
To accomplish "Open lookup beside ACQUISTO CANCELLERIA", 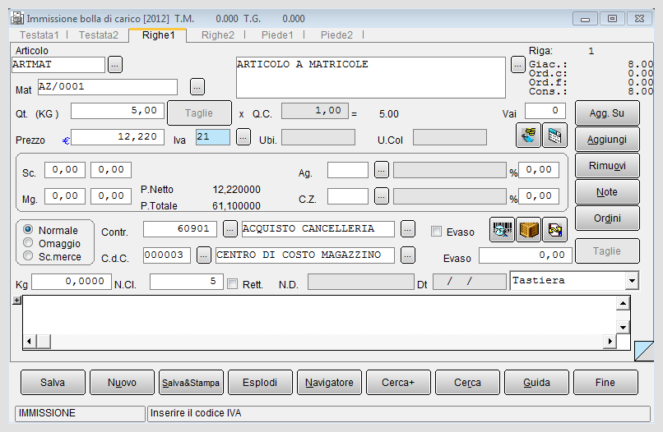I will tap(408, 229).
